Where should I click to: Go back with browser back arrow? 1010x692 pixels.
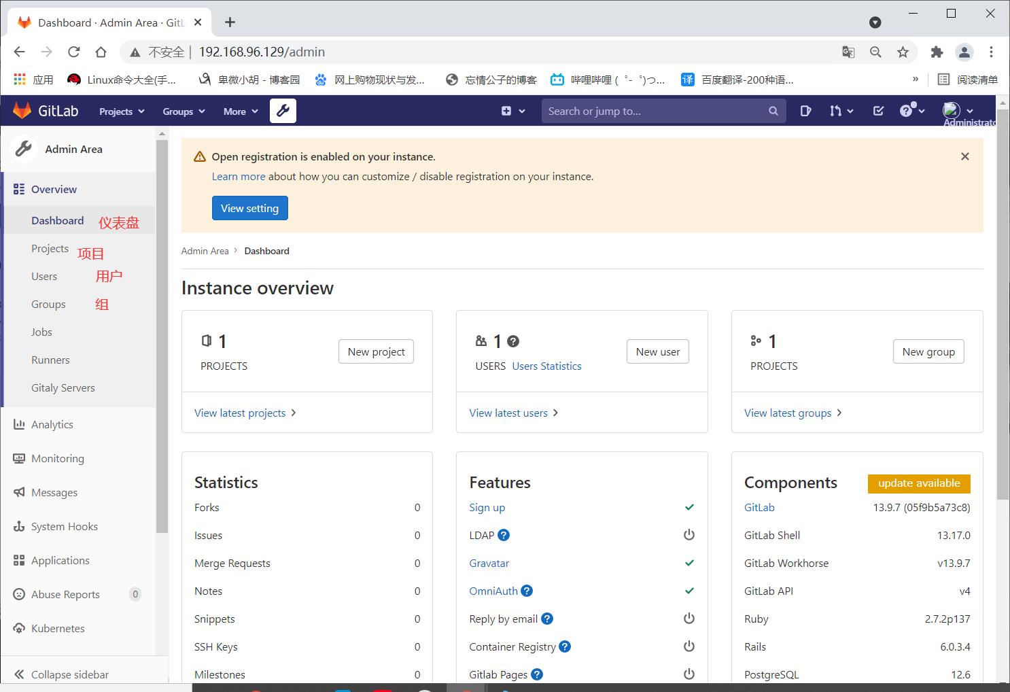[x=19, y=52]
